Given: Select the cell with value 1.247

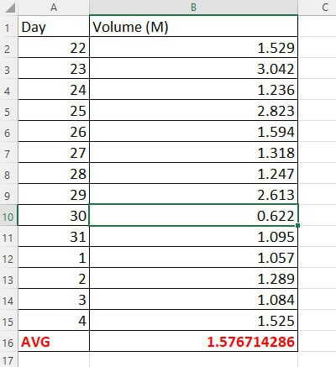Looking at the screenshot, I should point(193,173).
